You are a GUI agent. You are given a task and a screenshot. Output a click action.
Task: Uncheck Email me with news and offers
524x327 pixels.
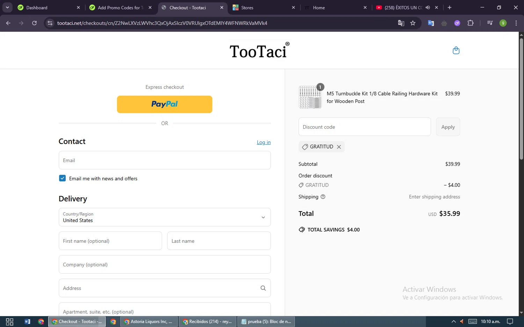click(62, 178)
